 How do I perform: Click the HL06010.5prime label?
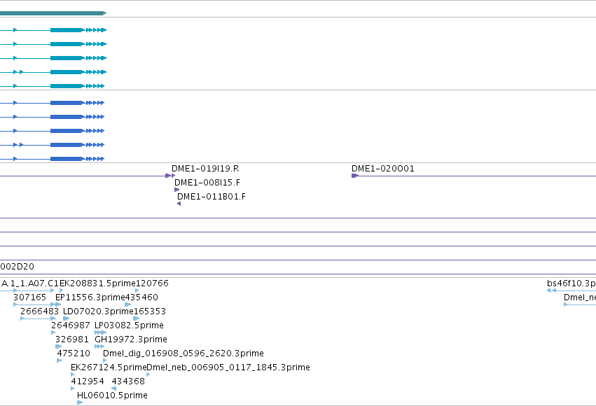112,395
